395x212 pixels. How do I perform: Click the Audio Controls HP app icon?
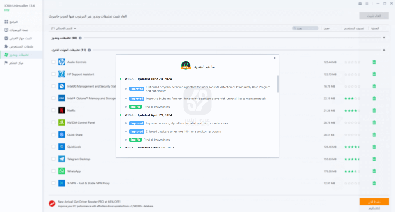(61, 62)
